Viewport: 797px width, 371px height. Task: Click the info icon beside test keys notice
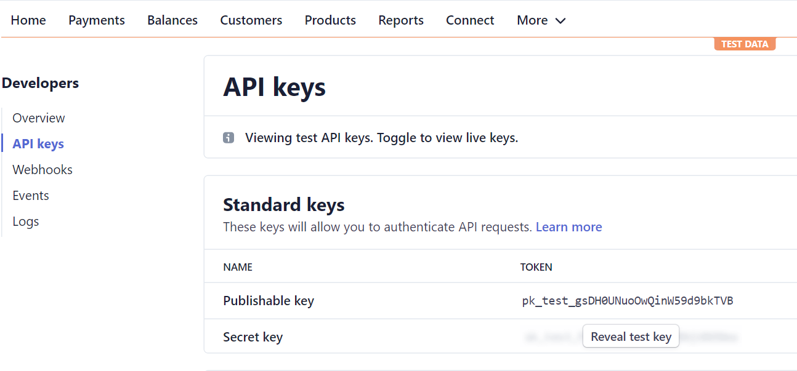tap(229, 138)
